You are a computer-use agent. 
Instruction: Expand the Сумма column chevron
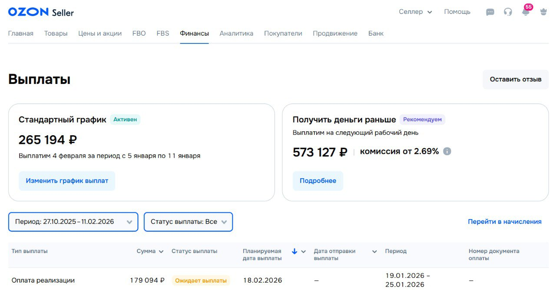pyautogui.click(x=161, y=251)
